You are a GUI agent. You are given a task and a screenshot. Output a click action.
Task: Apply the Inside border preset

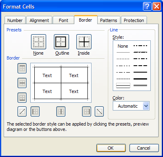tap(84, 42)
